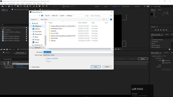Click the New Folder icon in Project panel
173x97 pixels.
[4, 50]
